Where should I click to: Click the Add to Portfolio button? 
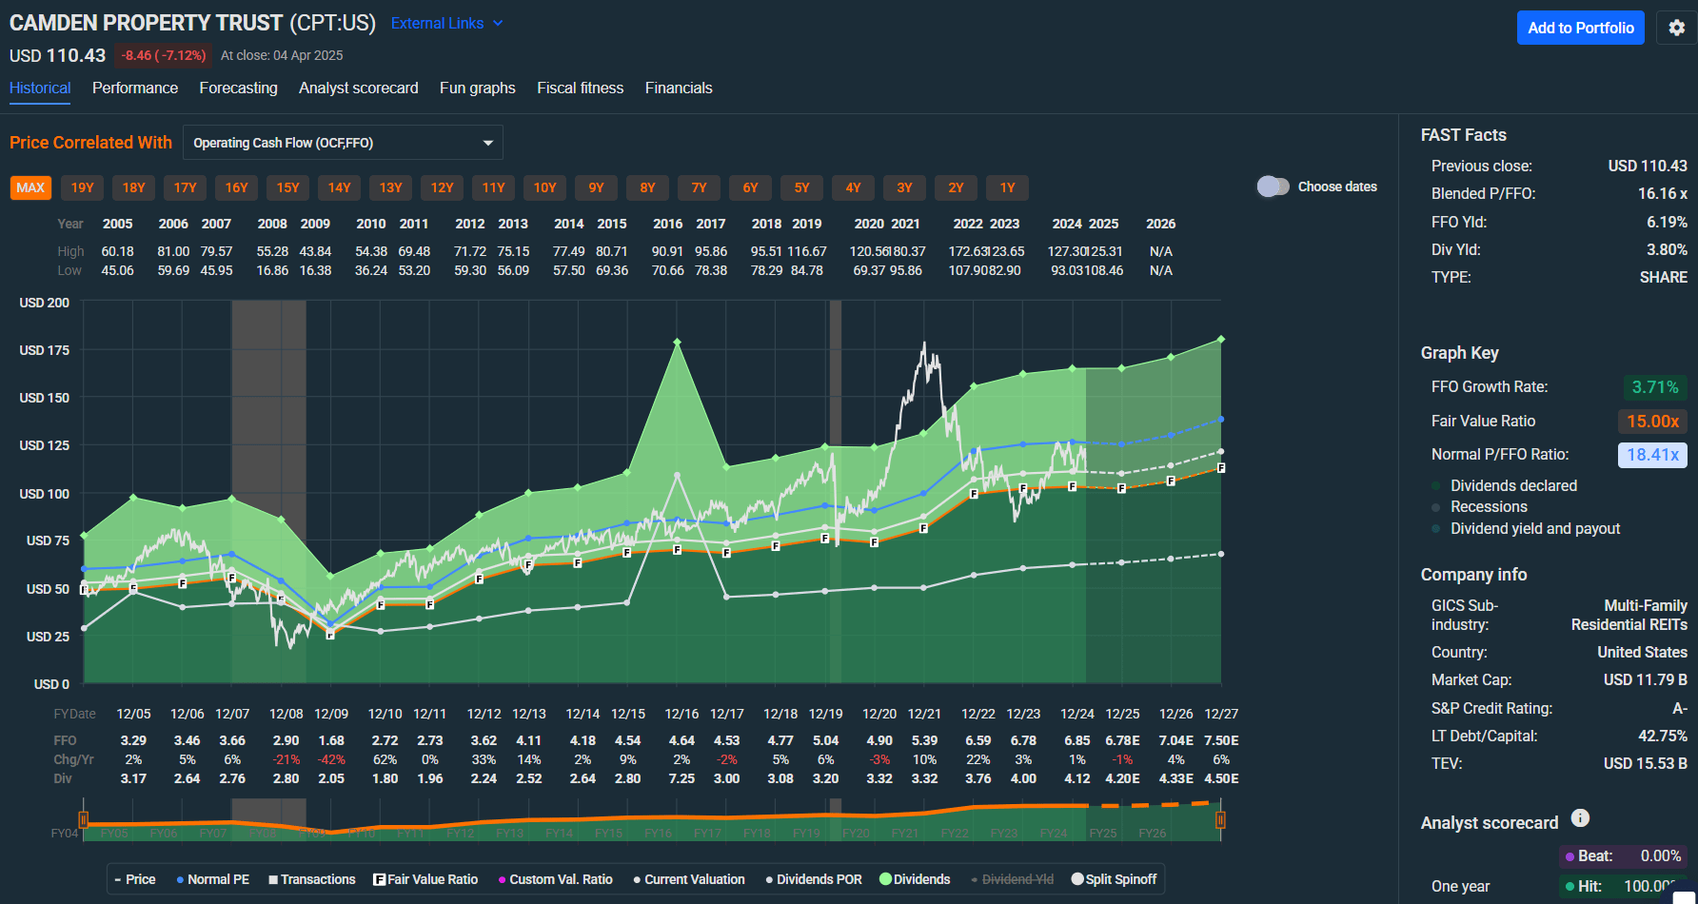click(1581, 28)
